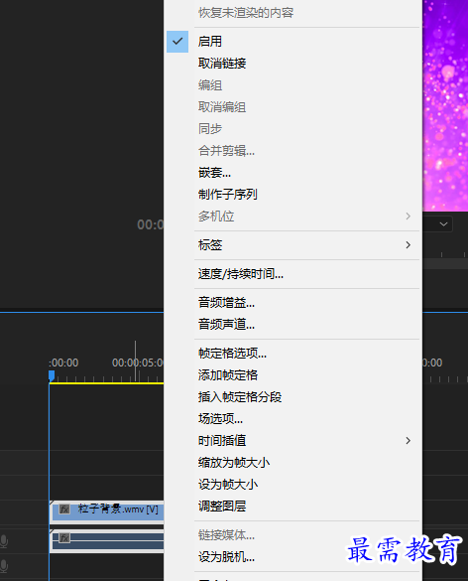Open the 标签 submenu
The image size is (468, 581).
[x=292, y=245]
